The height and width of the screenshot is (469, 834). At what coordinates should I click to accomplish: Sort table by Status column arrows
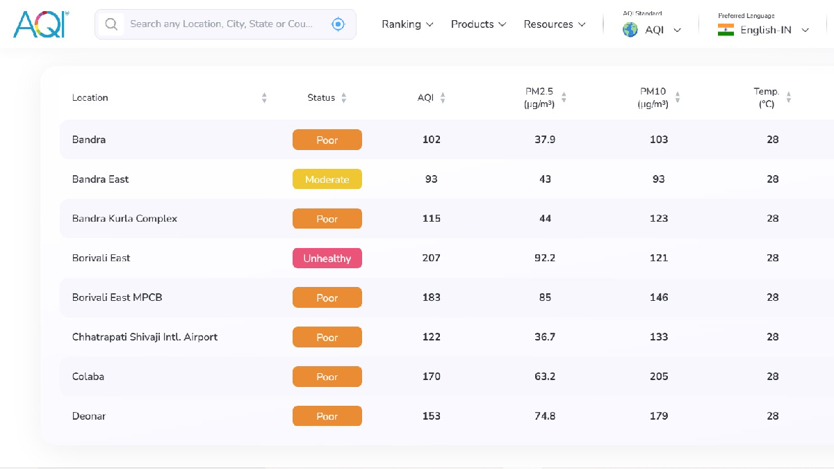(343, 98)
